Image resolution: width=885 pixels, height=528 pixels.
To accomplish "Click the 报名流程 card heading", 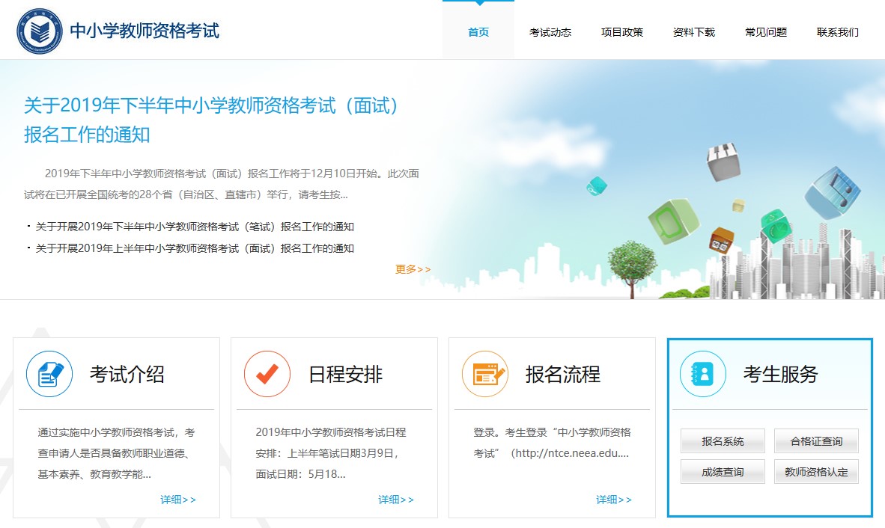I will click(x=563, y=374).
